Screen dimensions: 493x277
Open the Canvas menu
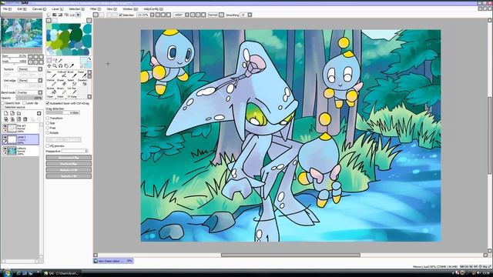coord(39,9)
